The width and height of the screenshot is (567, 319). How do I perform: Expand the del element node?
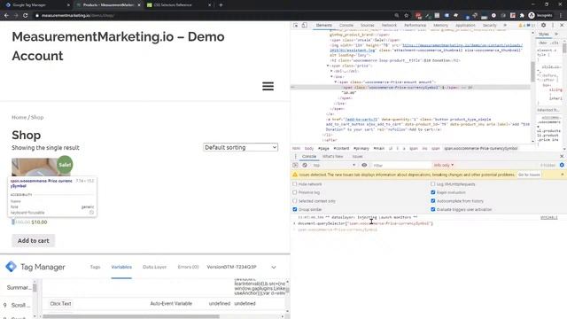[331, 71]
